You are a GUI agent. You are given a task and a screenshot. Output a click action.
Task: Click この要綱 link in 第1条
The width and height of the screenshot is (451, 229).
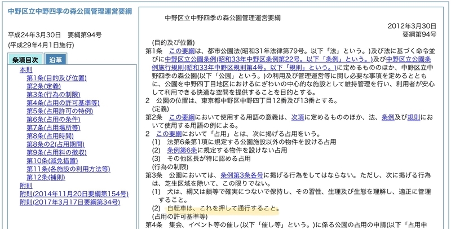coord(182,51)
